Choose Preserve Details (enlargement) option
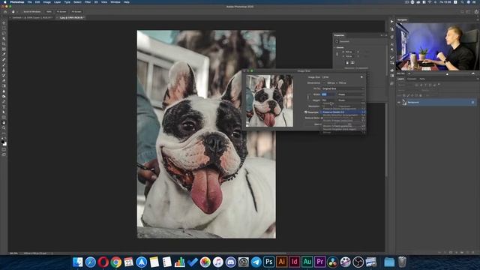The image size is (480, 270). 343,109
